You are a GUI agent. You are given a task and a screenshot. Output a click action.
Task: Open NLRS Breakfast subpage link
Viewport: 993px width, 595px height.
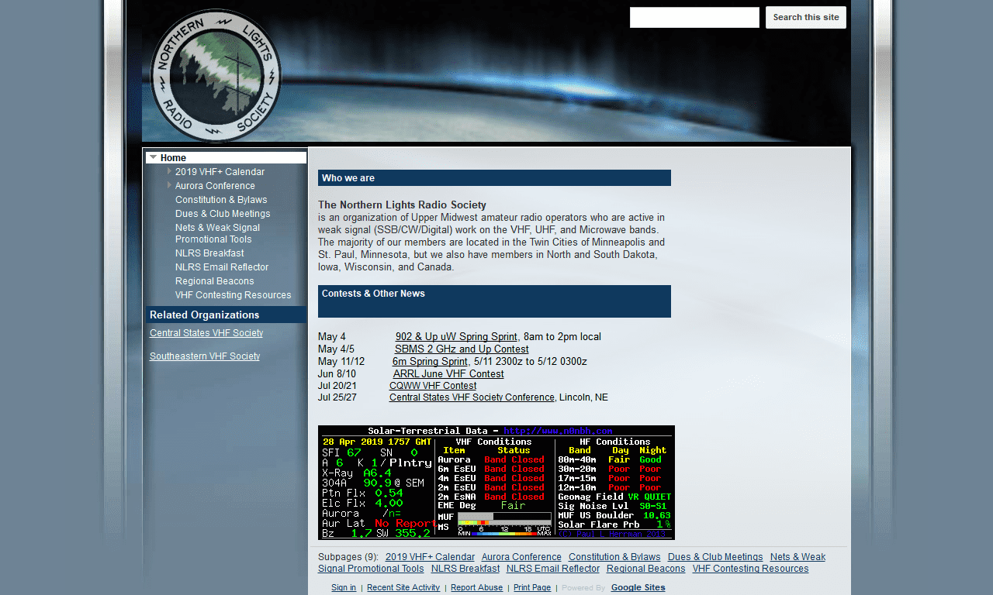tap(465, 569)
